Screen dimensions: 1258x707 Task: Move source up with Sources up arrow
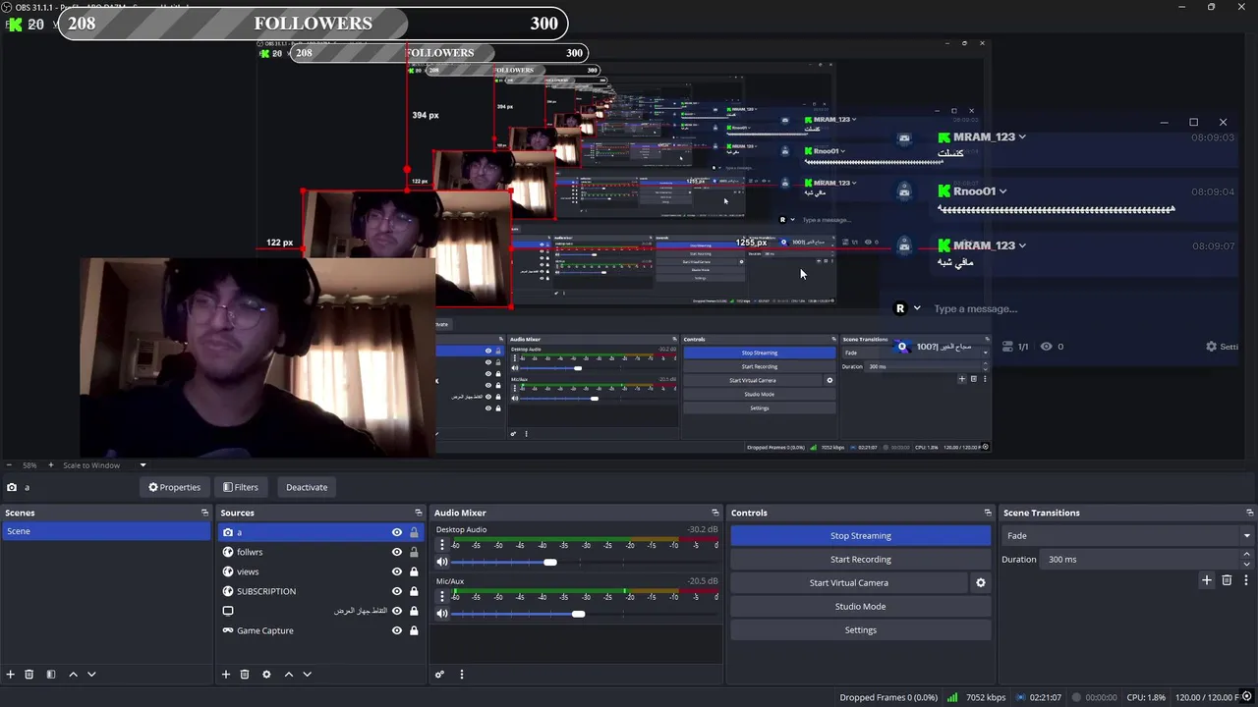pos(288,675)
